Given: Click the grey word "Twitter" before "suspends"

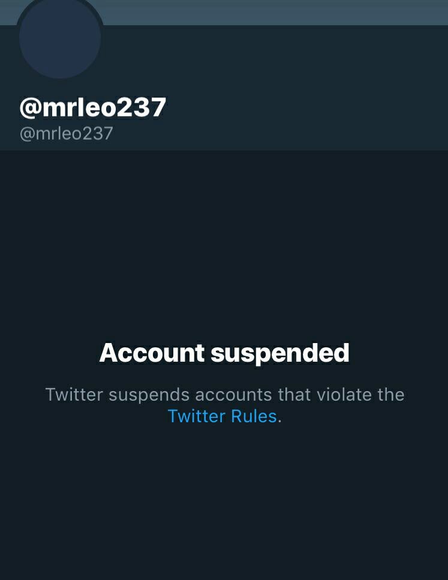Looking at the screenshot, I should pos(74,395).
